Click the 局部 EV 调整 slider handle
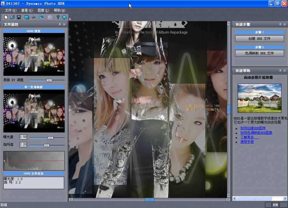The image size is (288, 208). (49, 80)
